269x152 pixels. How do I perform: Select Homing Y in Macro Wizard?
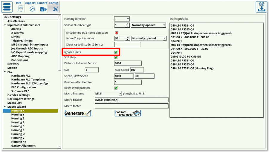[x=18, y=114]
